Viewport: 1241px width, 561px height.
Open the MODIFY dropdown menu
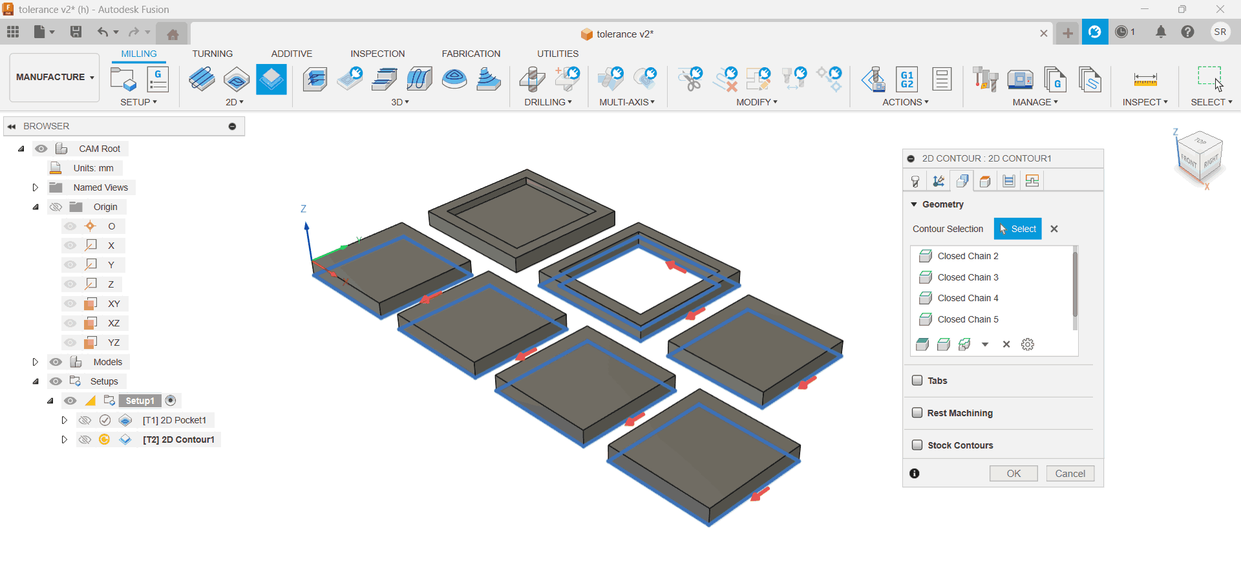757,102
